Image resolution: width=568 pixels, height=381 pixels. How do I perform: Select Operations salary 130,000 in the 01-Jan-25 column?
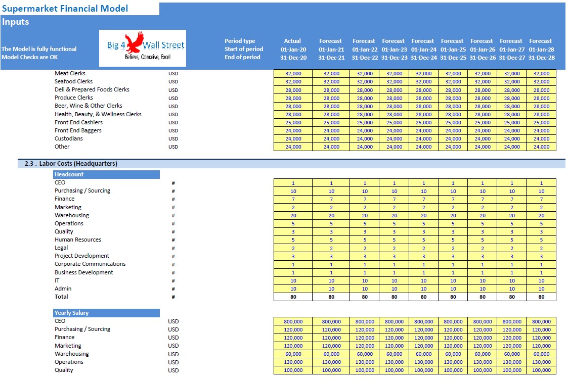click(x=453, y=362)
